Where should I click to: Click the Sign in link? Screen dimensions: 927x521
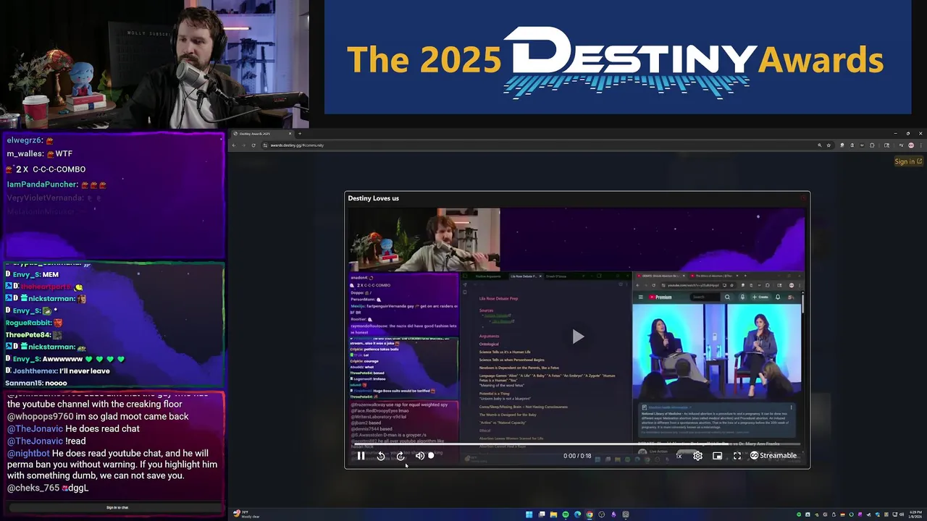908,161
